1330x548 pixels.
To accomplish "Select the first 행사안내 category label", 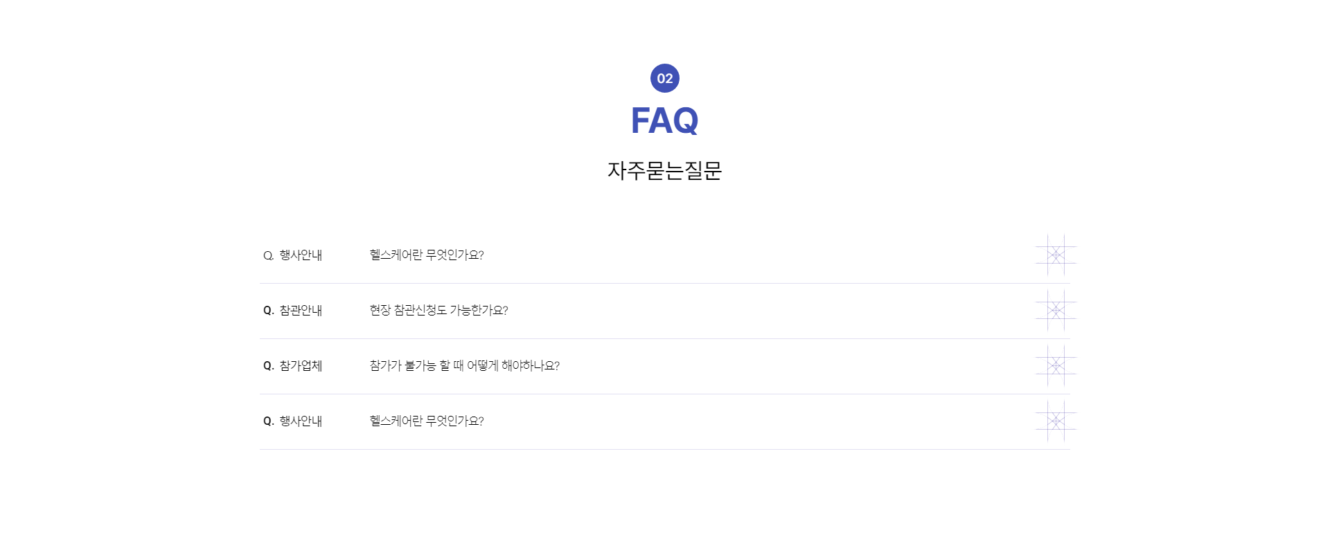I will pos(301,255).
